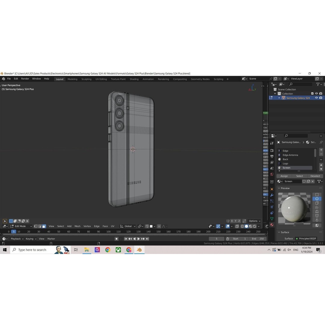Choose the Set new selection mode icon
Viewport: 325px width, 325px height.
[x=11, y=221]
